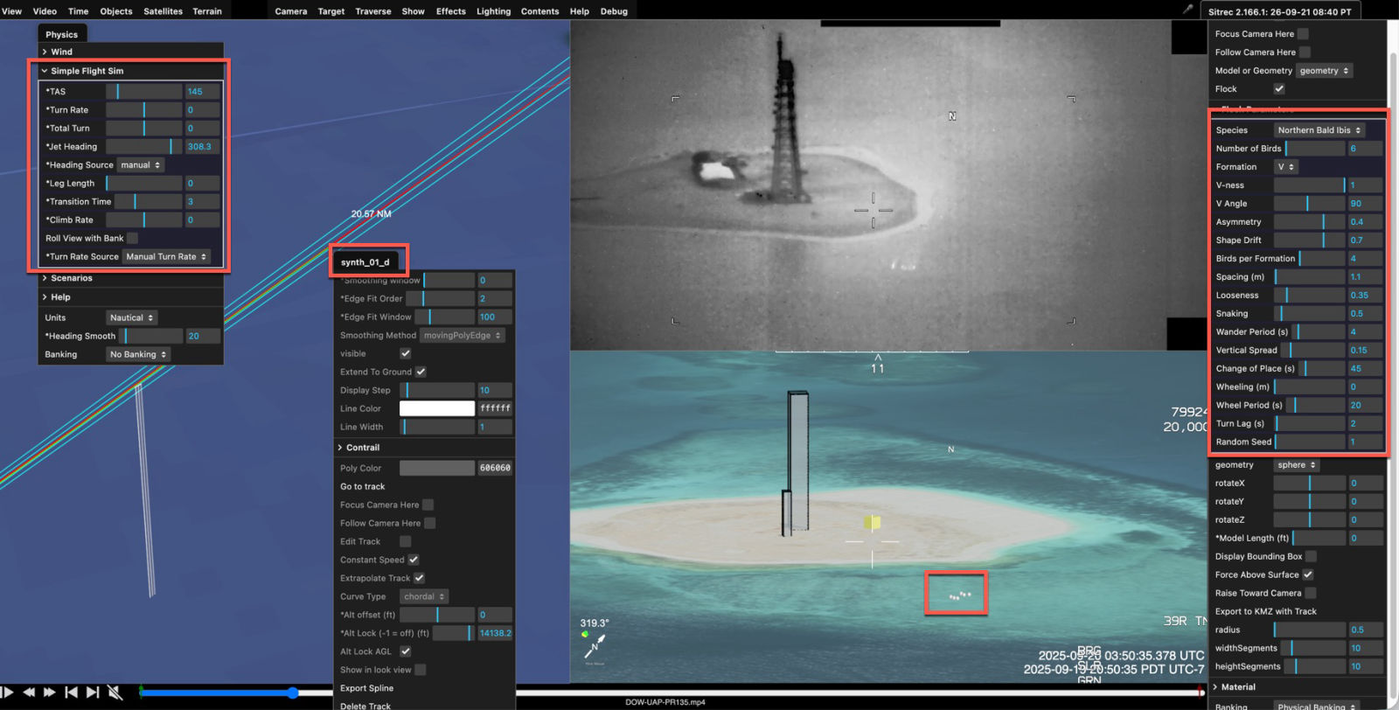The image size is (1399, 710).
Task: Open the Formation dropdown
Action: click(1286, 167)
